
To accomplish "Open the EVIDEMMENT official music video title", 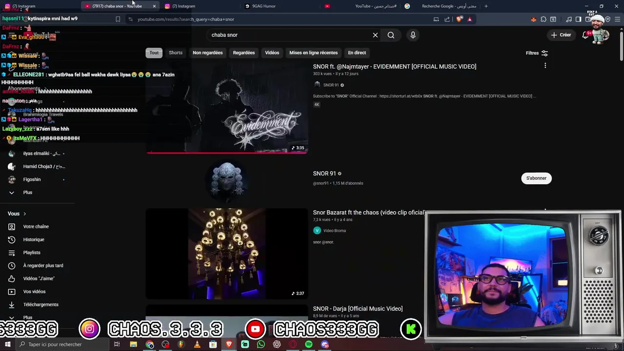I will click(394, 66).
